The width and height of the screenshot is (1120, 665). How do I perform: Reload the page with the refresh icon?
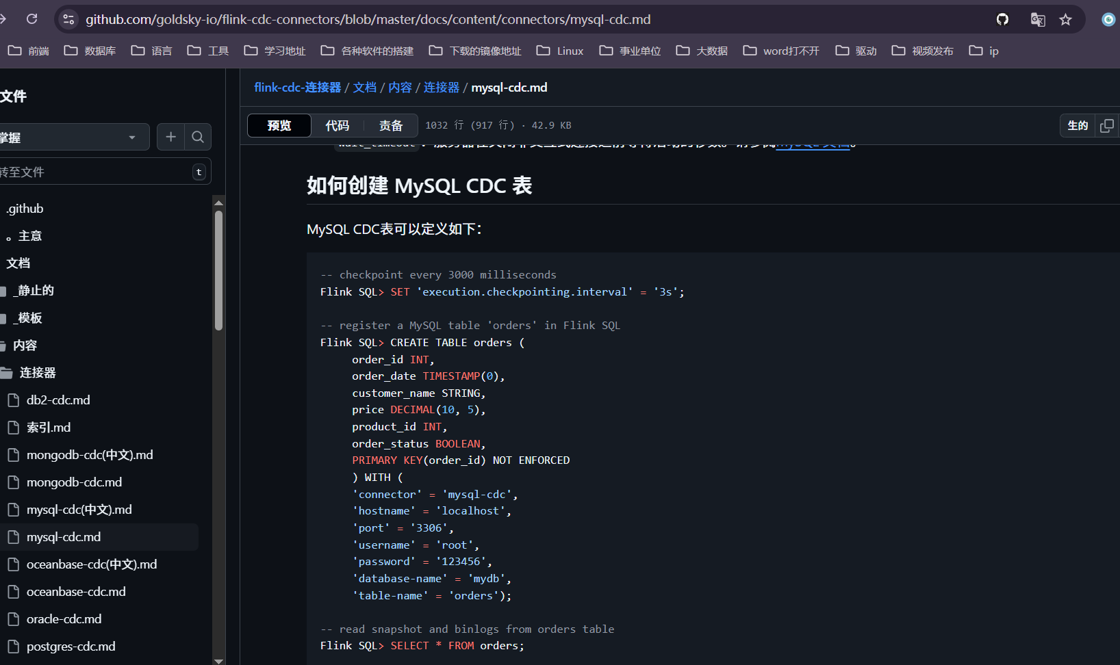(31, 18)
